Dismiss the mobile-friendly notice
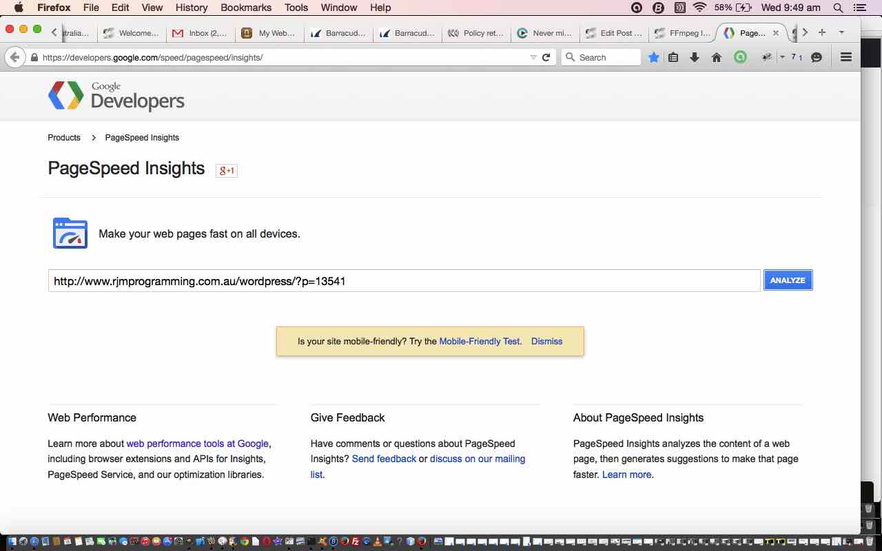This screenshot has height=551, width=882. tap(546, 341)
